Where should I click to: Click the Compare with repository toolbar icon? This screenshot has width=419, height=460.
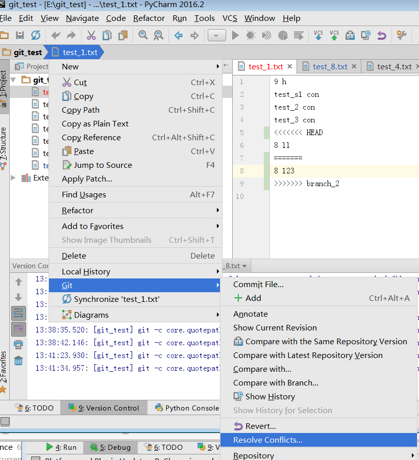350,36
